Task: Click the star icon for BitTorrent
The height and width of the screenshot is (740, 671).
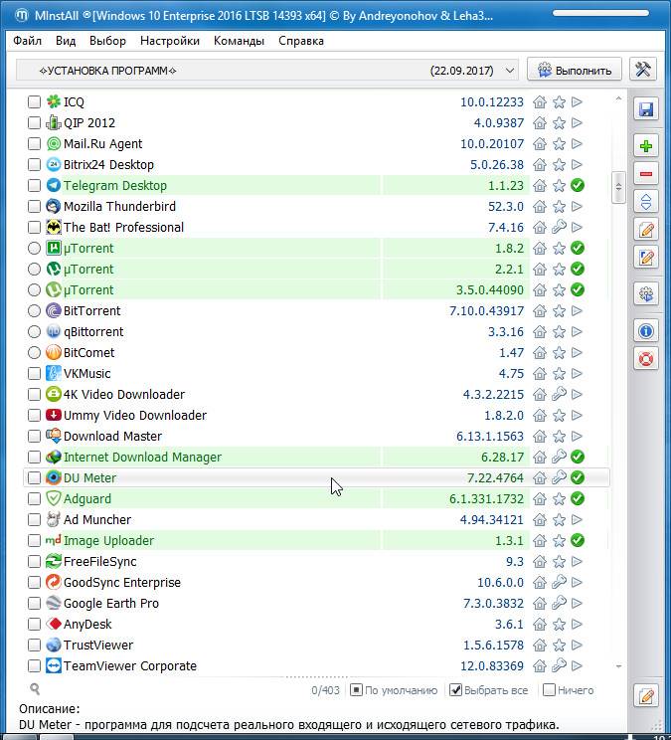Action: pyautogui.click(x=559, y=311)
